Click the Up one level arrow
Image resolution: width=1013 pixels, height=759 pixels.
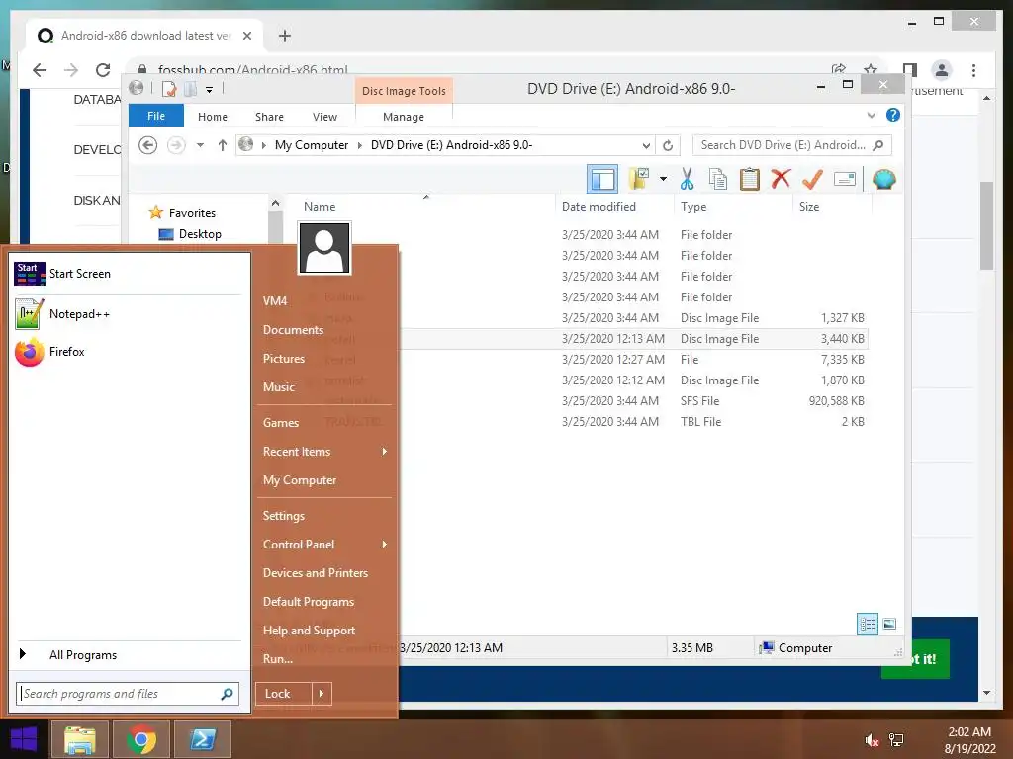tap(223, 145)
